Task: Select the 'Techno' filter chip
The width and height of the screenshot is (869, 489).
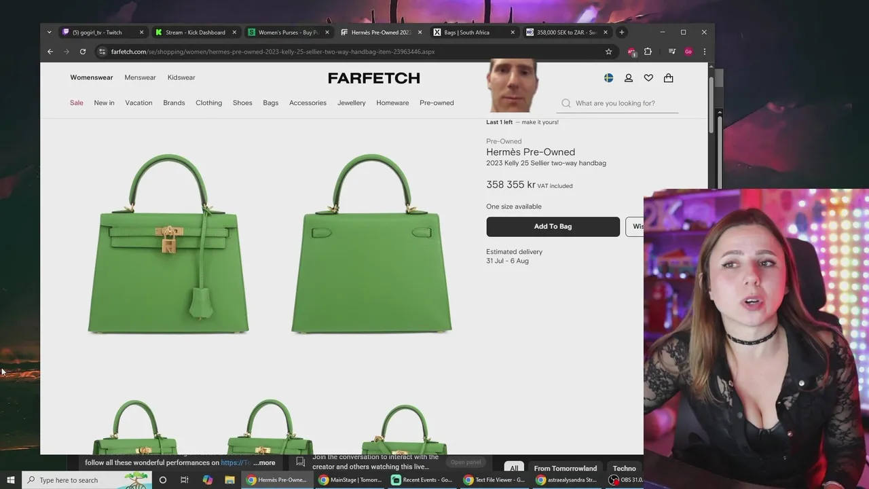Action: click(624, 468)
